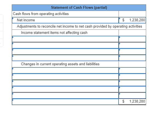The height and width of the screenshot is (119, 162).
Task: Click Changes in current operating assets and liabilities
Action: click(x=60, y=64)
